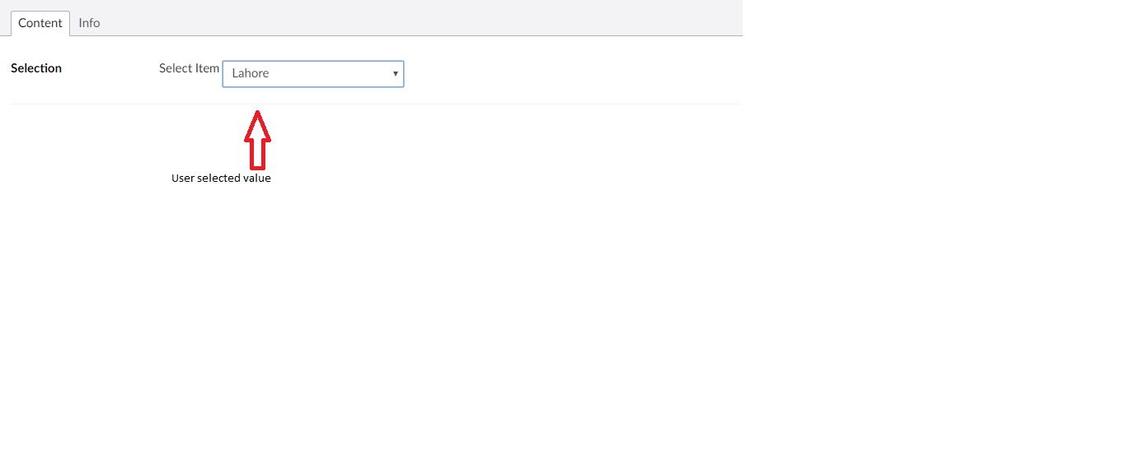Click the gray tab strip right of Info
Image resolution: width=1121 pixels, height=473 pixels.
click(412, 18)
